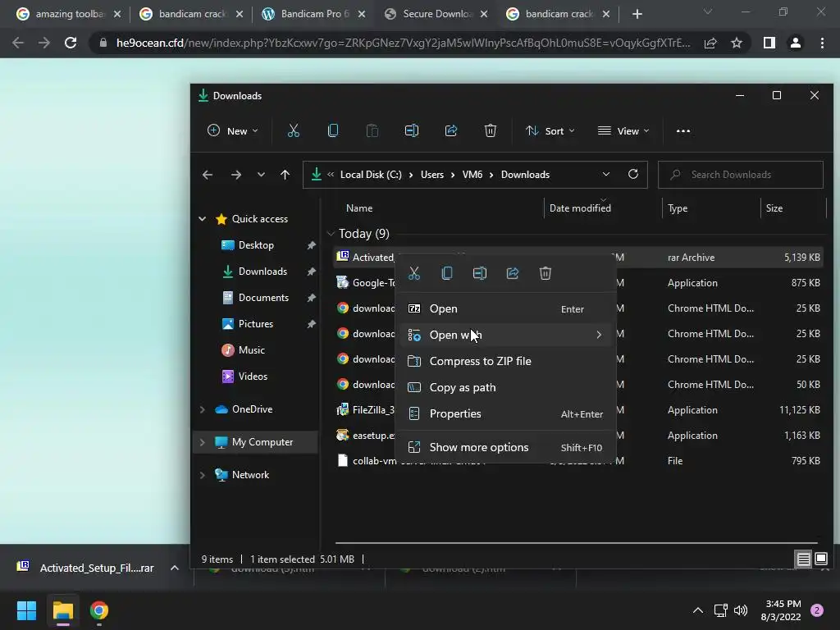Bookmark this page with star icon
840x630 pixels.
coord(737,43)
